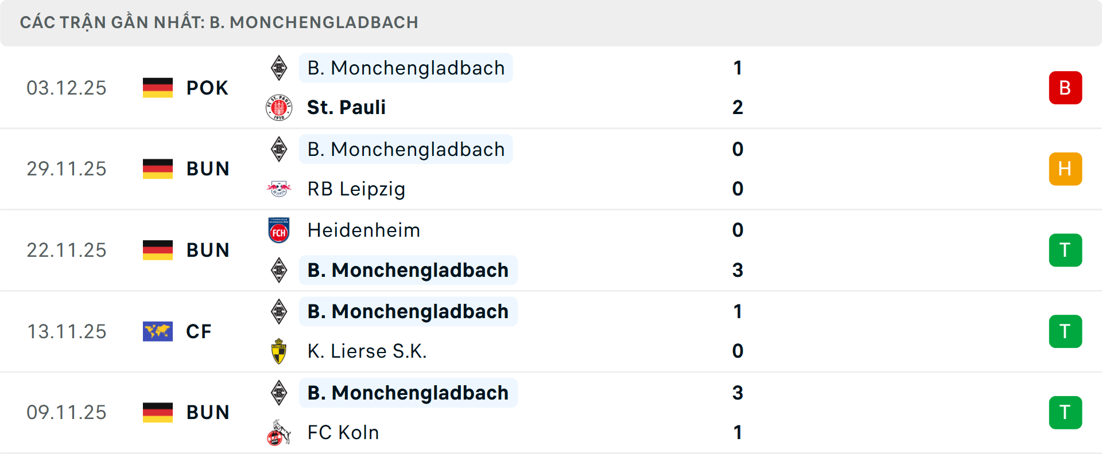The width and height of the screenshot is (1102, 454).
Task: Toggle the green T badge for Heidenheim match
Action: click(x=1065, y=250)
